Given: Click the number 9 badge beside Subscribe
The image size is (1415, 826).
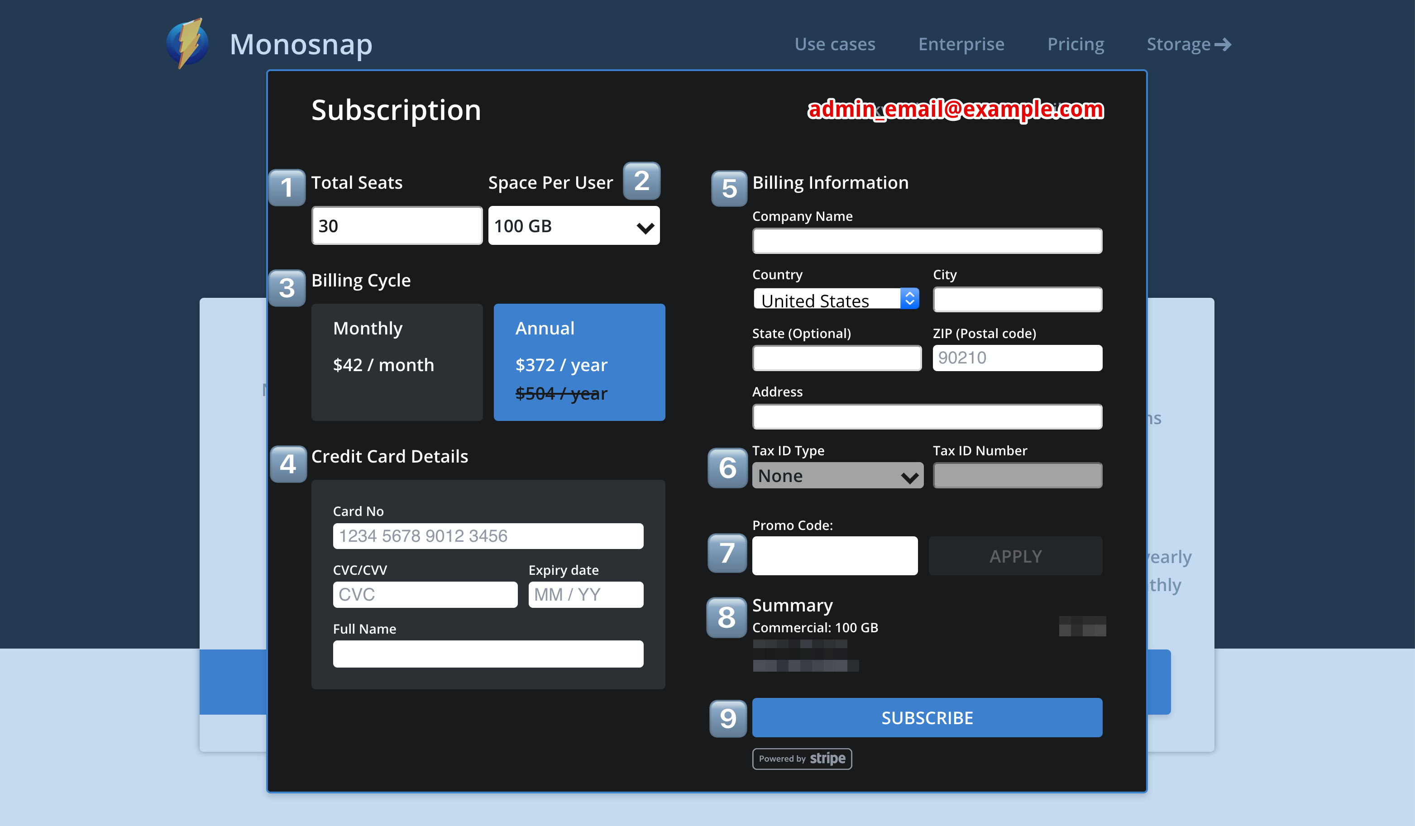Looking at the screenshot, I should pos(728,718).
